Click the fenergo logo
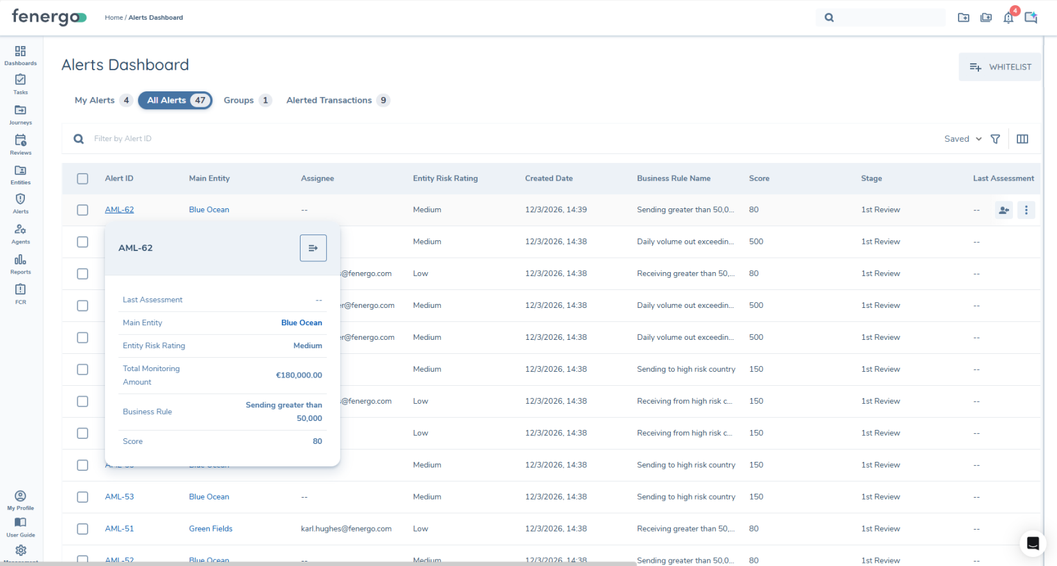This screenshot has width=1057, height=566. click(x=49, y=17)
